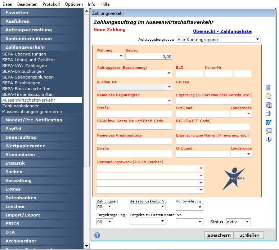Screen dimensions: 279x250
Task: Click the Schließen button
Action: pos(249,235)
